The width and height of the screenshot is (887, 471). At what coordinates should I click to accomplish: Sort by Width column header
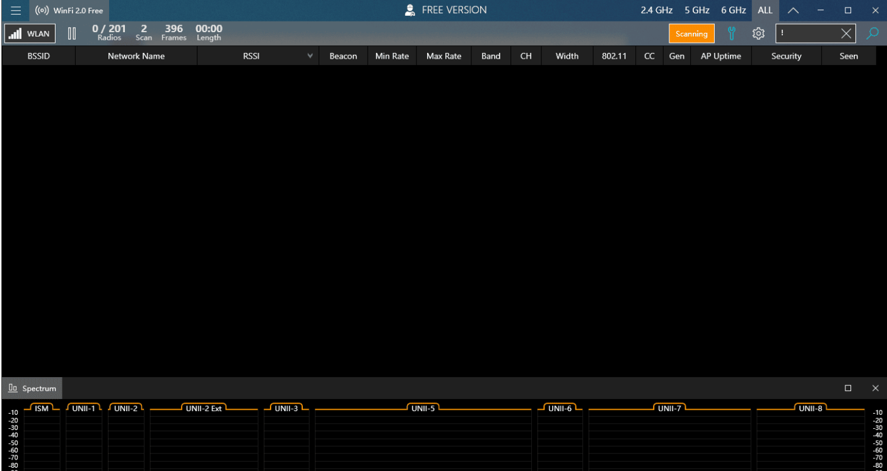click(567, 56)
